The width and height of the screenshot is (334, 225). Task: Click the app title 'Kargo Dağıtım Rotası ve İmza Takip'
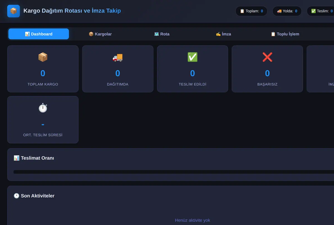(72, 11)
